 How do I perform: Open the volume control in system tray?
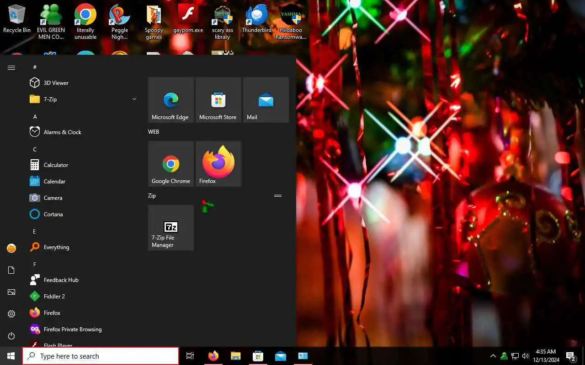coord(525,356)
